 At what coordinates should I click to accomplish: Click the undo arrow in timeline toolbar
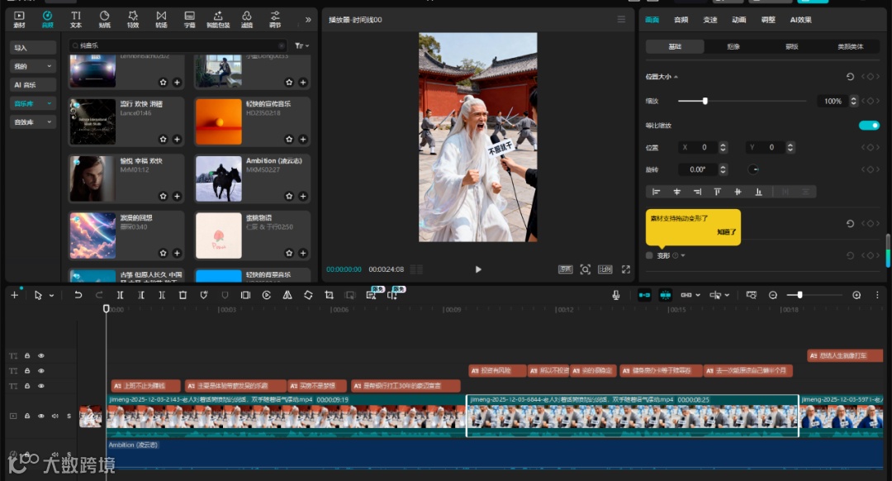(78, 295)
